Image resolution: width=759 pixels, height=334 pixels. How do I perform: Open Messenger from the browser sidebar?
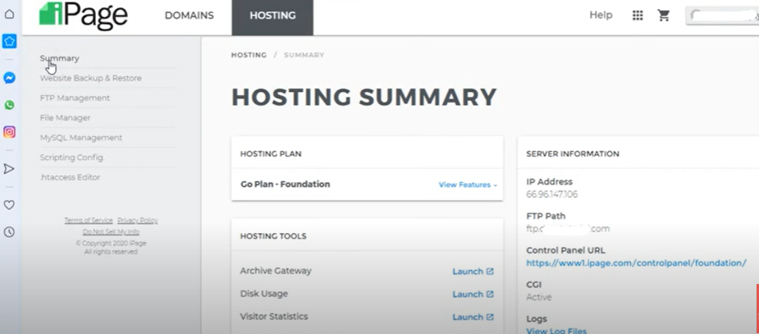(9, 77)
